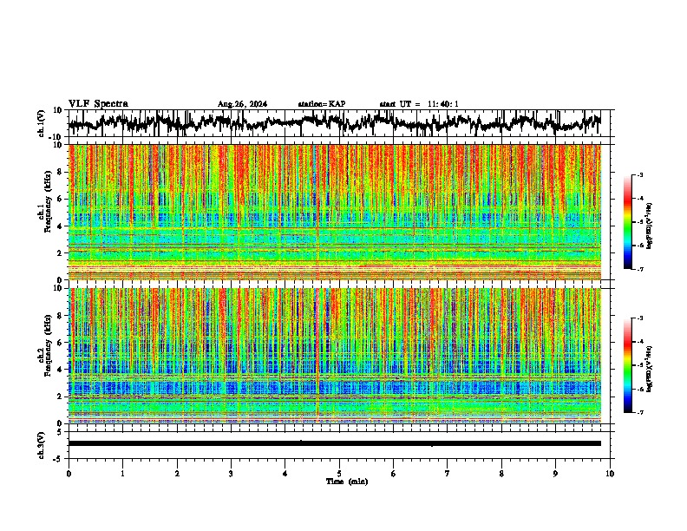Click the ch.1 frequency axis tick "8"
The image size is (687, 531).
(x=61, y=172)
